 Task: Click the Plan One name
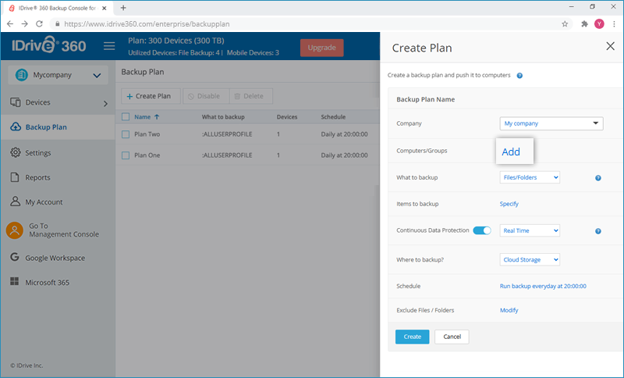coord(147,155)
